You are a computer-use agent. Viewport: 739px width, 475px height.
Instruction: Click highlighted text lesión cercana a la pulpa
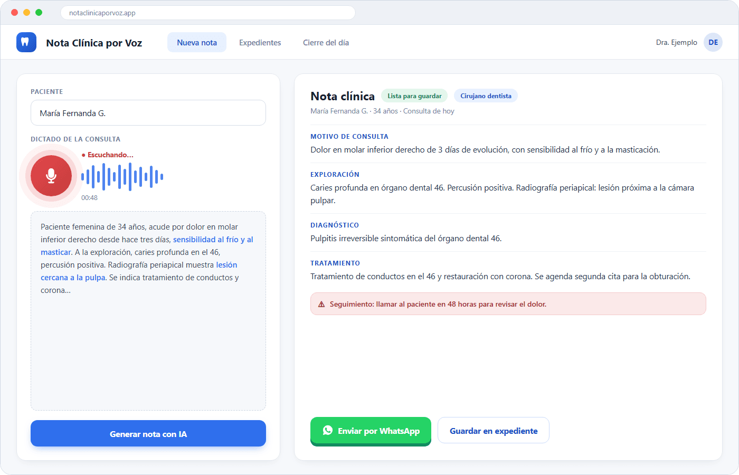(139, 271)
